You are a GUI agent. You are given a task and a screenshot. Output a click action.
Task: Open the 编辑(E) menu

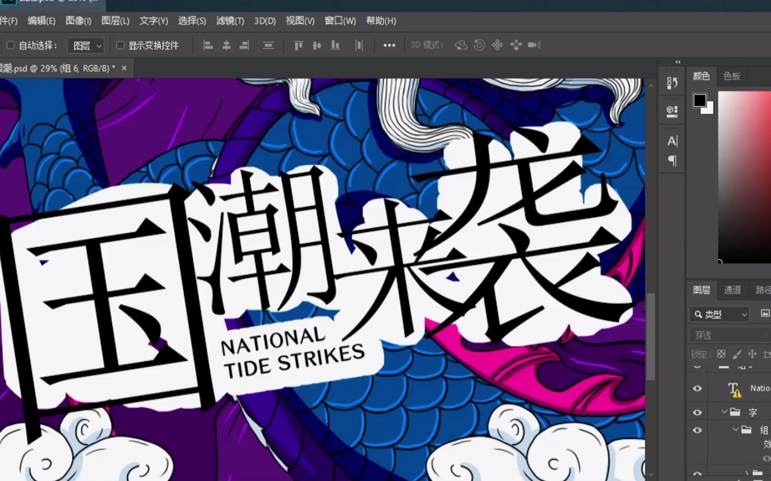(x=41, y=21)
